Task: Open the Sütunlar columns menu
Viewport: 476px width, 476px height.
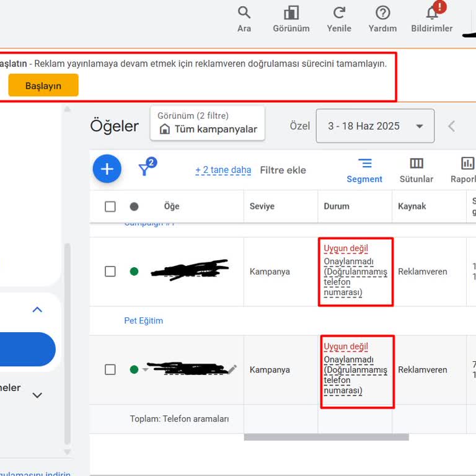Action: [416, 170]
